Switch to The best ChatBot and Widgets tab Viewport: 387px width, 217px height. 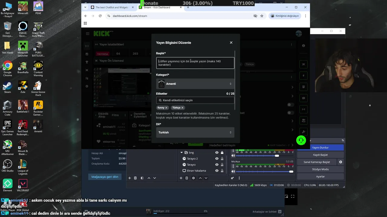[112, 7]
